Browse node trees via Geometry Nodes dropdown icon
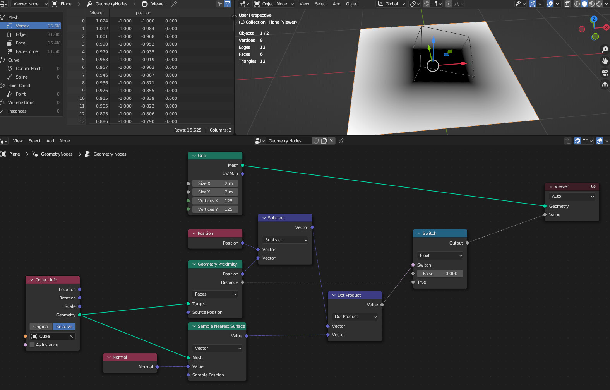Viewport: 610px width, 390px height. 260,141
